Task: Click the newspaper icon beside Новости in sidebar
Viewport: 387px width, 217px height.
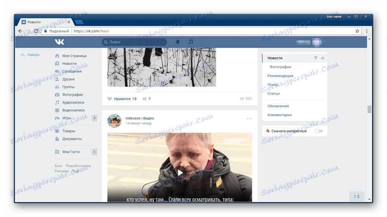Action: (57, 64)
